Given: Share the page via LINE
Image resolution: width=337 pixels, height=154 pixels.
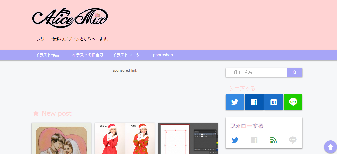Looking at the screenshot, I should [293, 102].
